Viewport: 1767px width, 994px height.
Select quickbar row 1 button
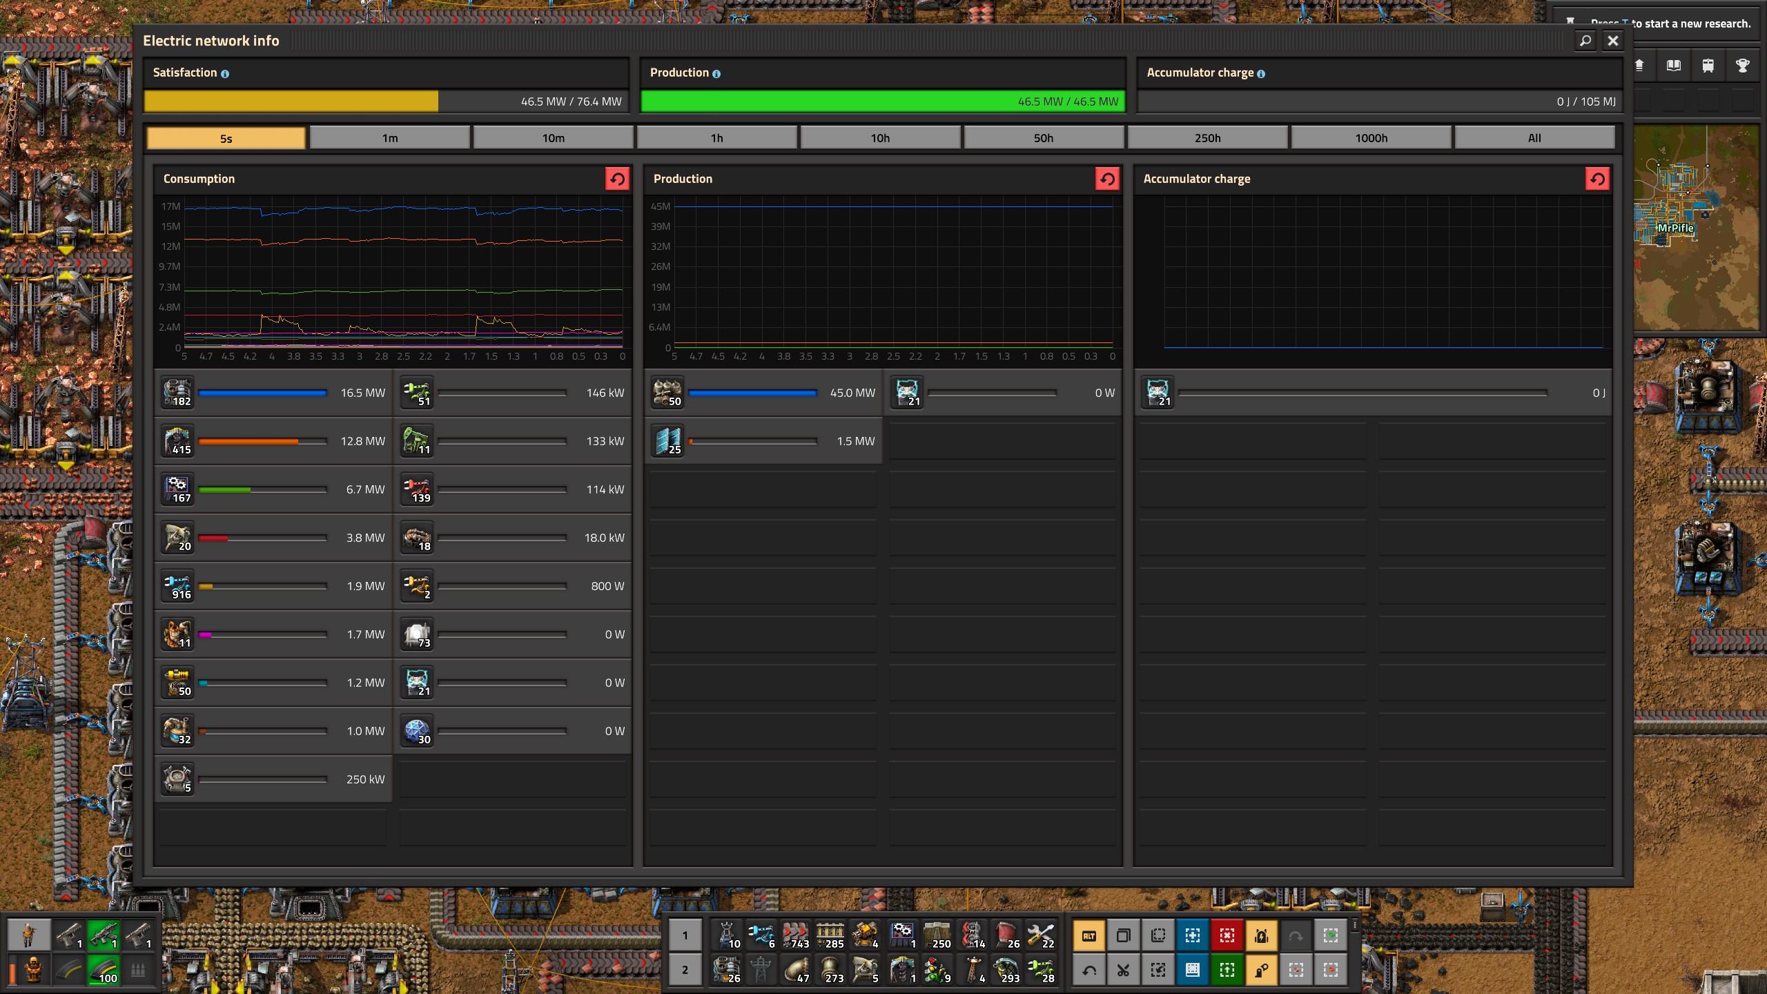(685, 935)
